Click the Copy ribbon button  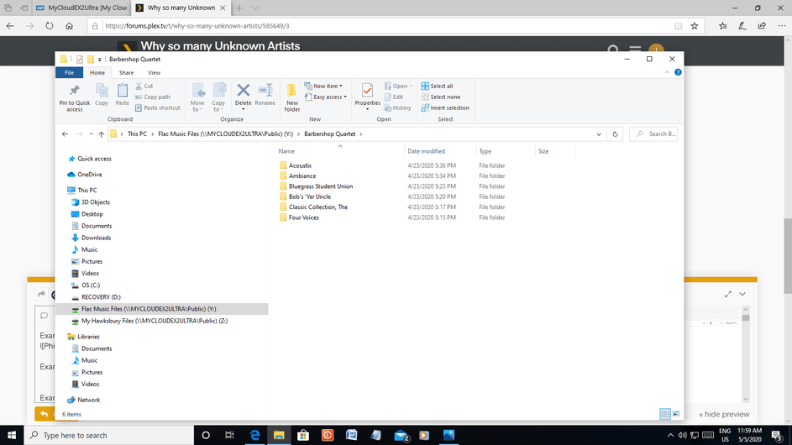tap(102, 94)
